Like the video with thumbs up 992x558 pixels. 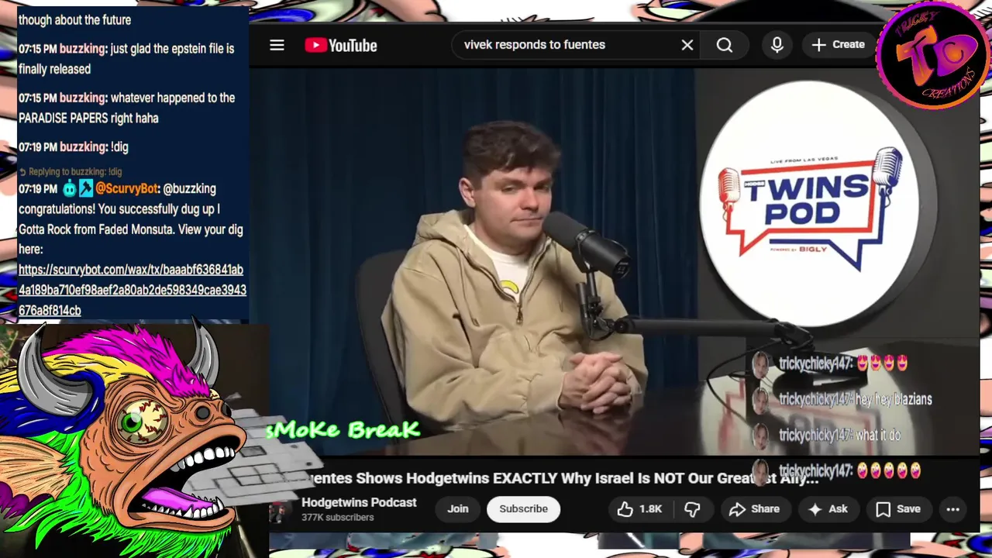pos(640,509)
